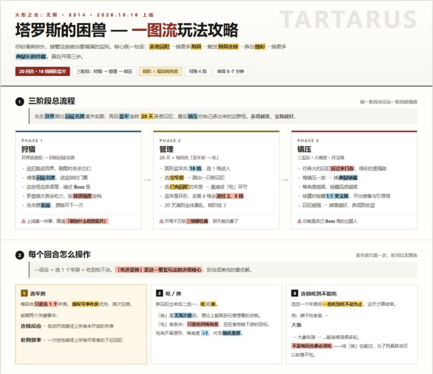The height and width of the screenshot is (374, 433).
Task: Click the note 前一阶段决定后一阶段的强度
Action: [389, 102]
